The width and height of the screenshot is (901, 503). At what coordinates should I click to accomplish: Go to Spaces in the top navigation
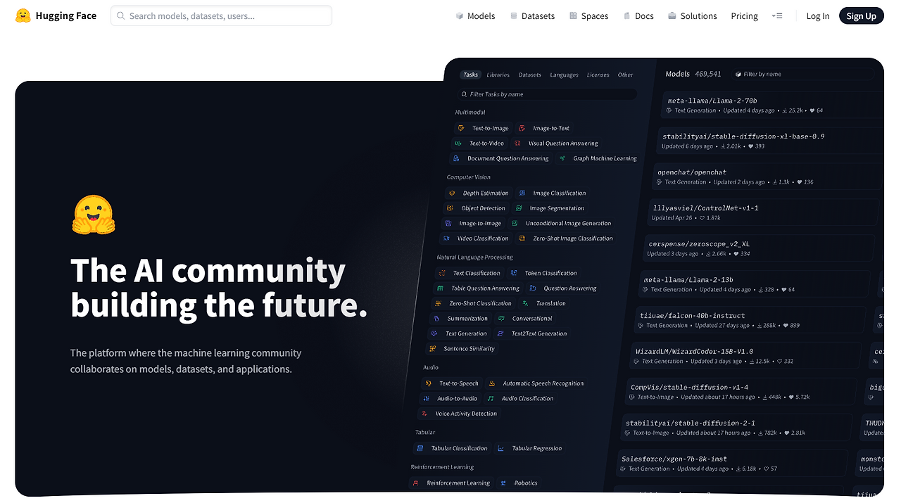(x=589, y=15)
